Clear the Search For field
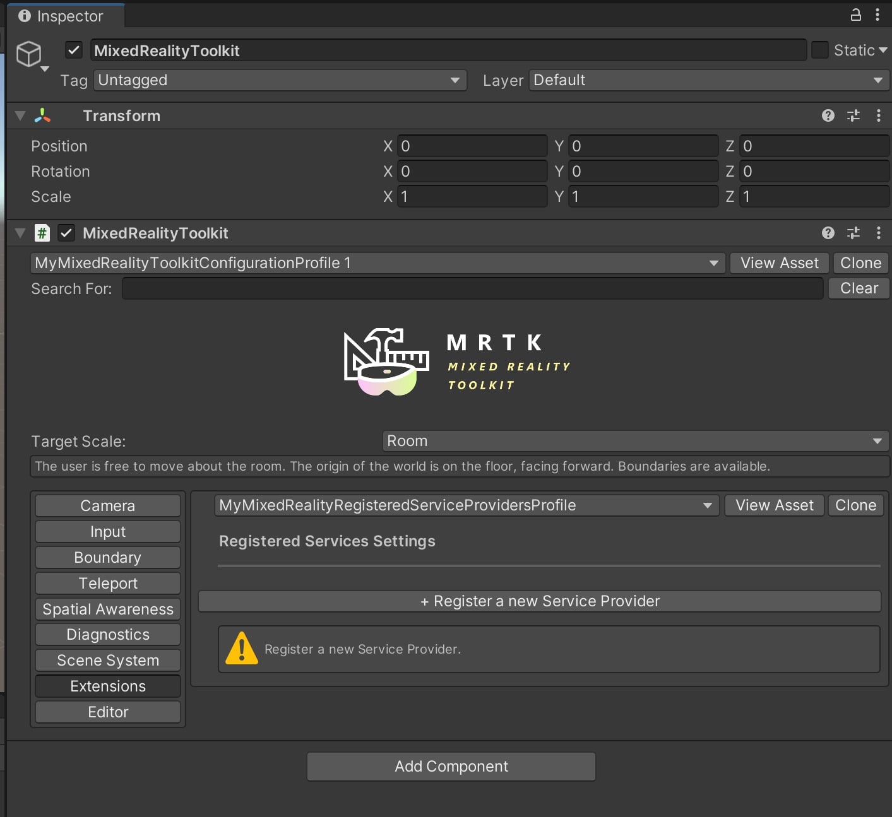This screenshot has width=892, height=817. click(859, 288)
